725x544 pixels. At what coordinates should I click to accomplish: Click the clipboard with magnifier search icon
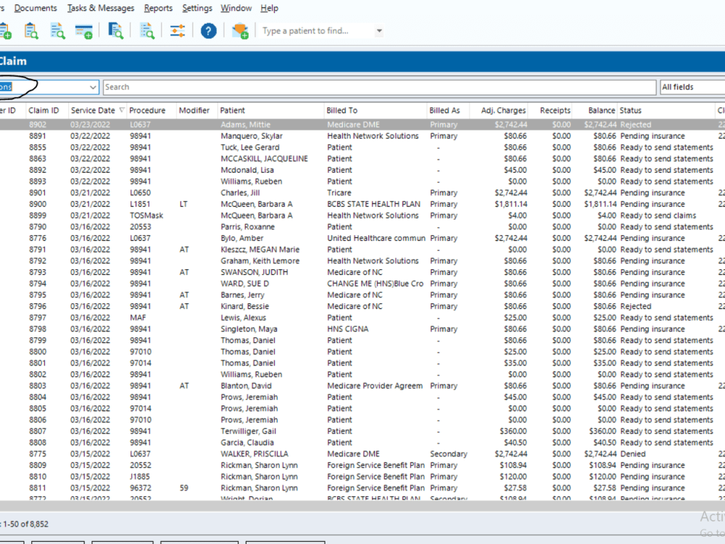click(31, 31)
